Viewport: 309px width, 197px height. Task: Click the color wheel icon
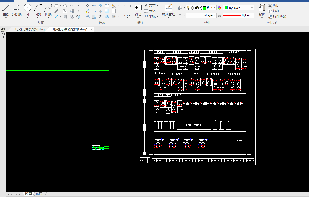tap(219, 8)
